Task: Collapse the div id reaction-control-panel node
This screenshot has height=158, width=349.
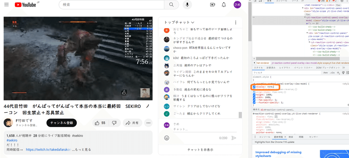Action: 308,33
